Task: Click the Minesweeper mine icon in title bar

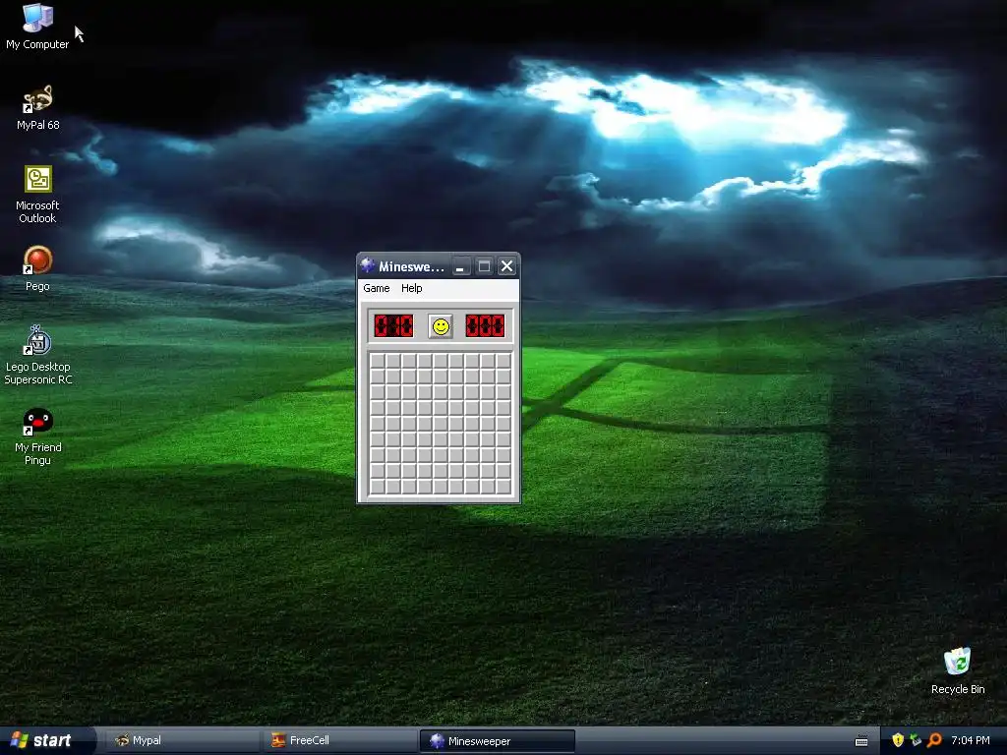Action: (x=368, y=265)
